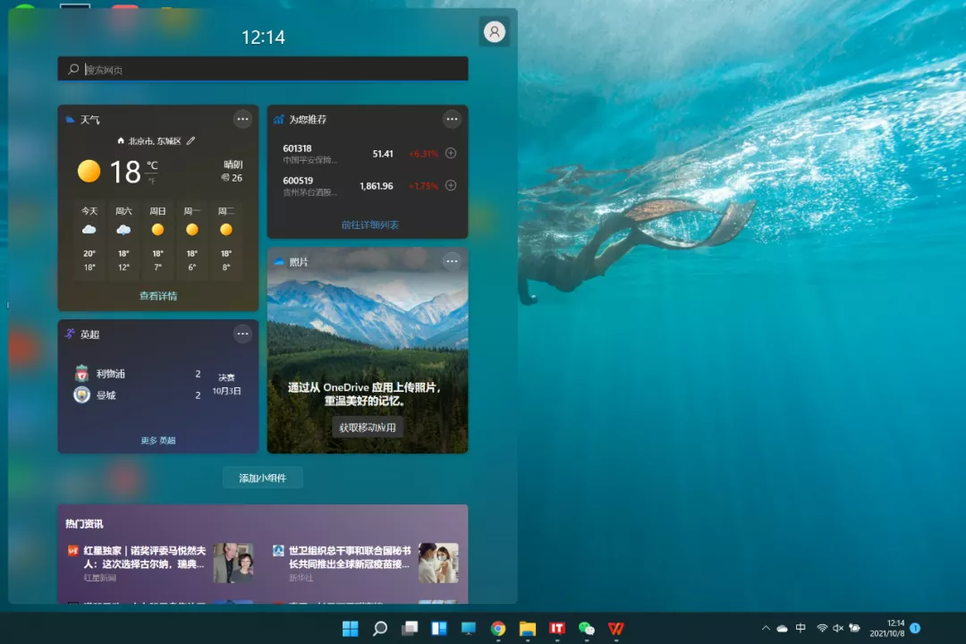
Task: Switch the 中 input method indicator
Action: (801, 628)
